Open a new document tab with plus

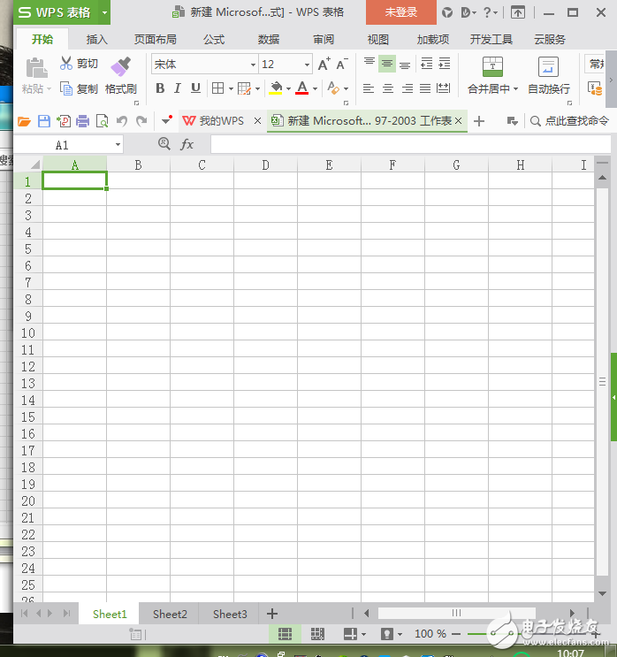click(479, 121)
